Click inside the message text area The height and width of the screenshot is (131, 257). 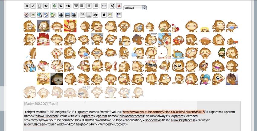(x=132, y=116)
